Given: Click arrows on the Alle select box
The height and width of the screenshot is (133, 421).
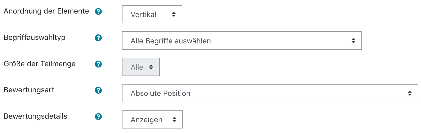Looking at the screenshot, I should pyautogui.click(x=151, y=67).
